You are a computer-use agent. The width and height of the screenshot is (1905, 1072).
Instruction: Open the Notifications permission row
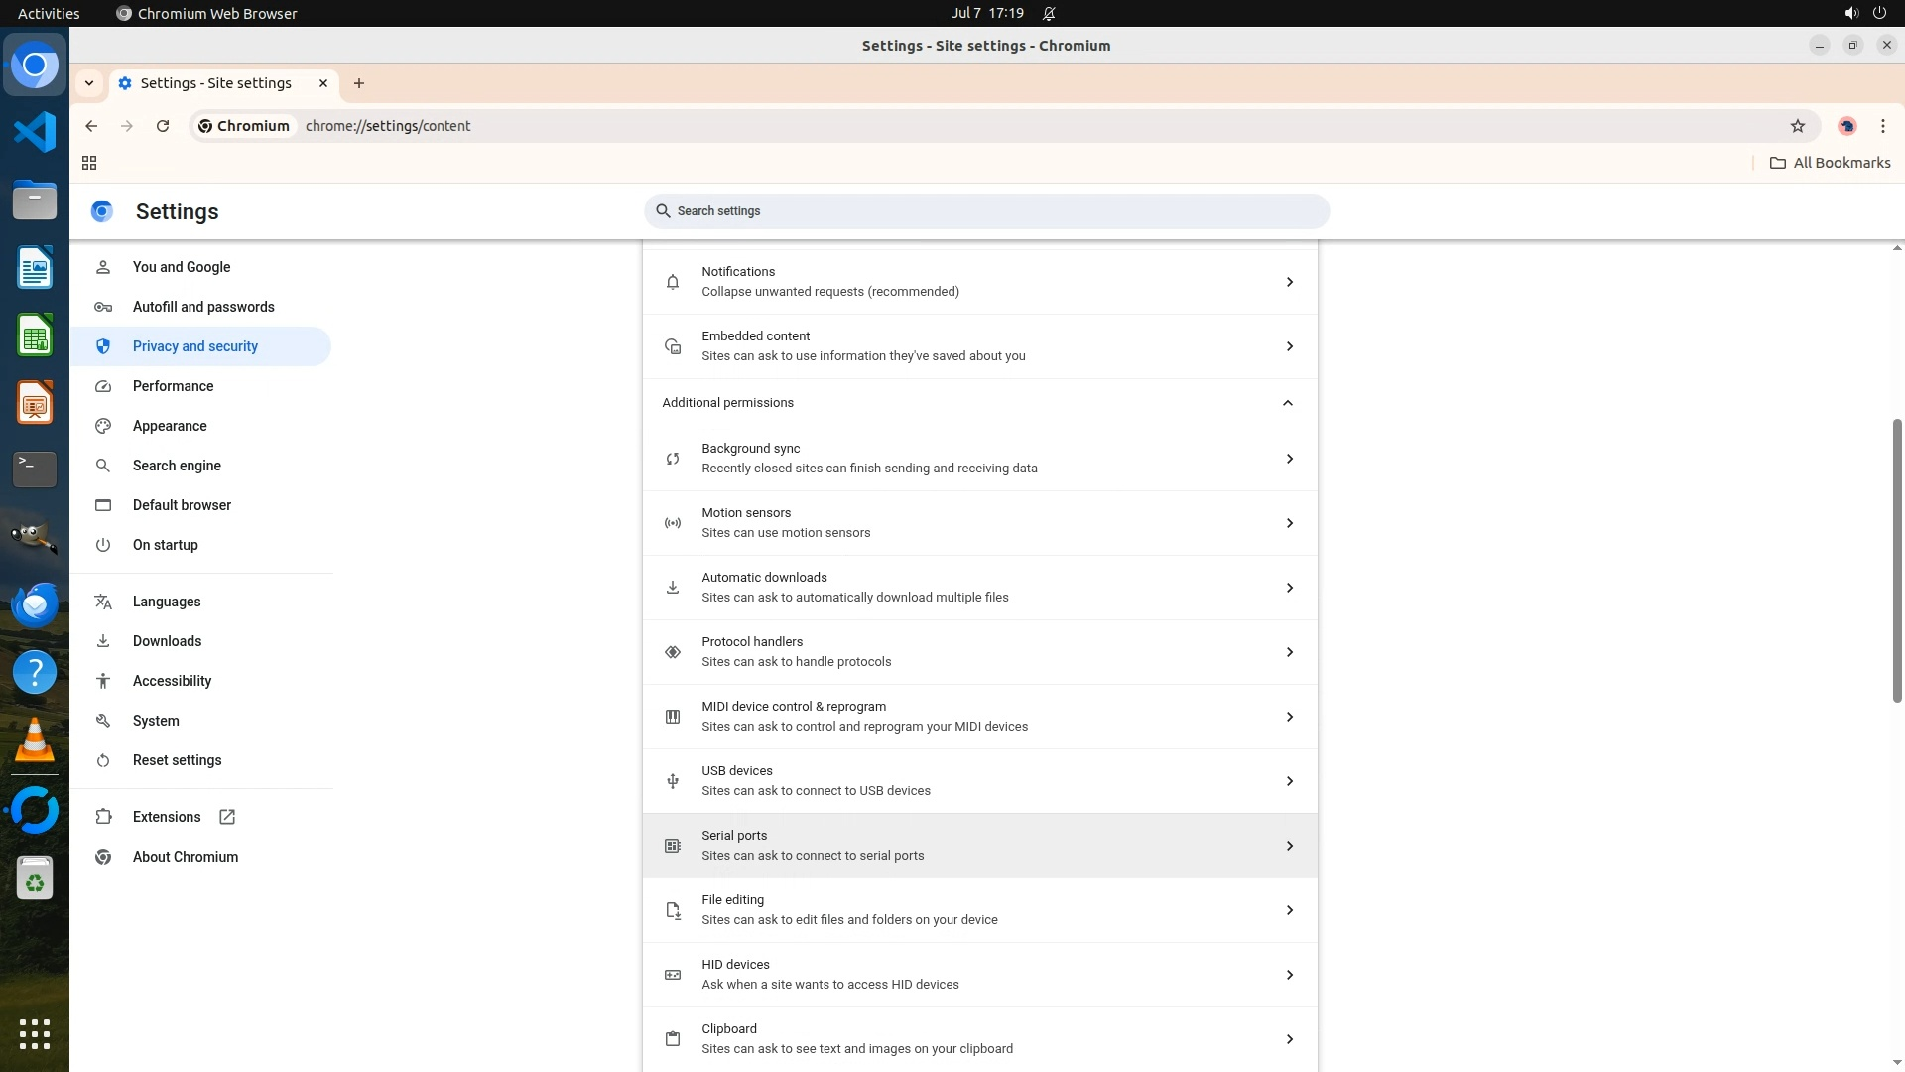click(x=979, y=282)
